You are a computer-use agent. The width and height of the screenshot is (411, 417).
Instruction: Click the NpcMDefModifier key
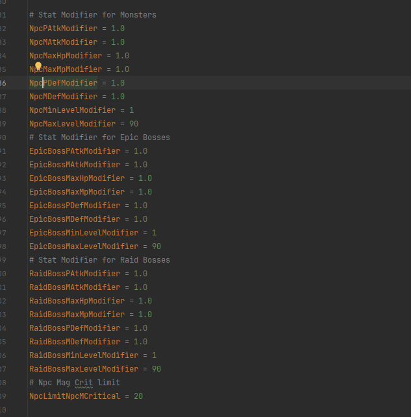coord(64,97)
